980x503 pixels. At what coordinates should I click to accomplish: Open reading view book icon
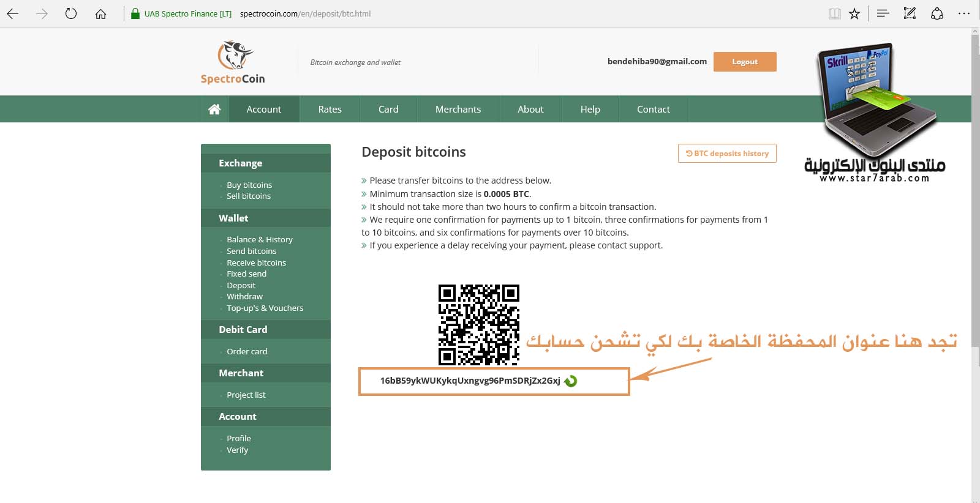834,13
